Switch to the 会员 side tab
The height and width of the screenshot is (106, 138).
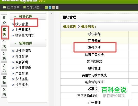coord(4,68)
